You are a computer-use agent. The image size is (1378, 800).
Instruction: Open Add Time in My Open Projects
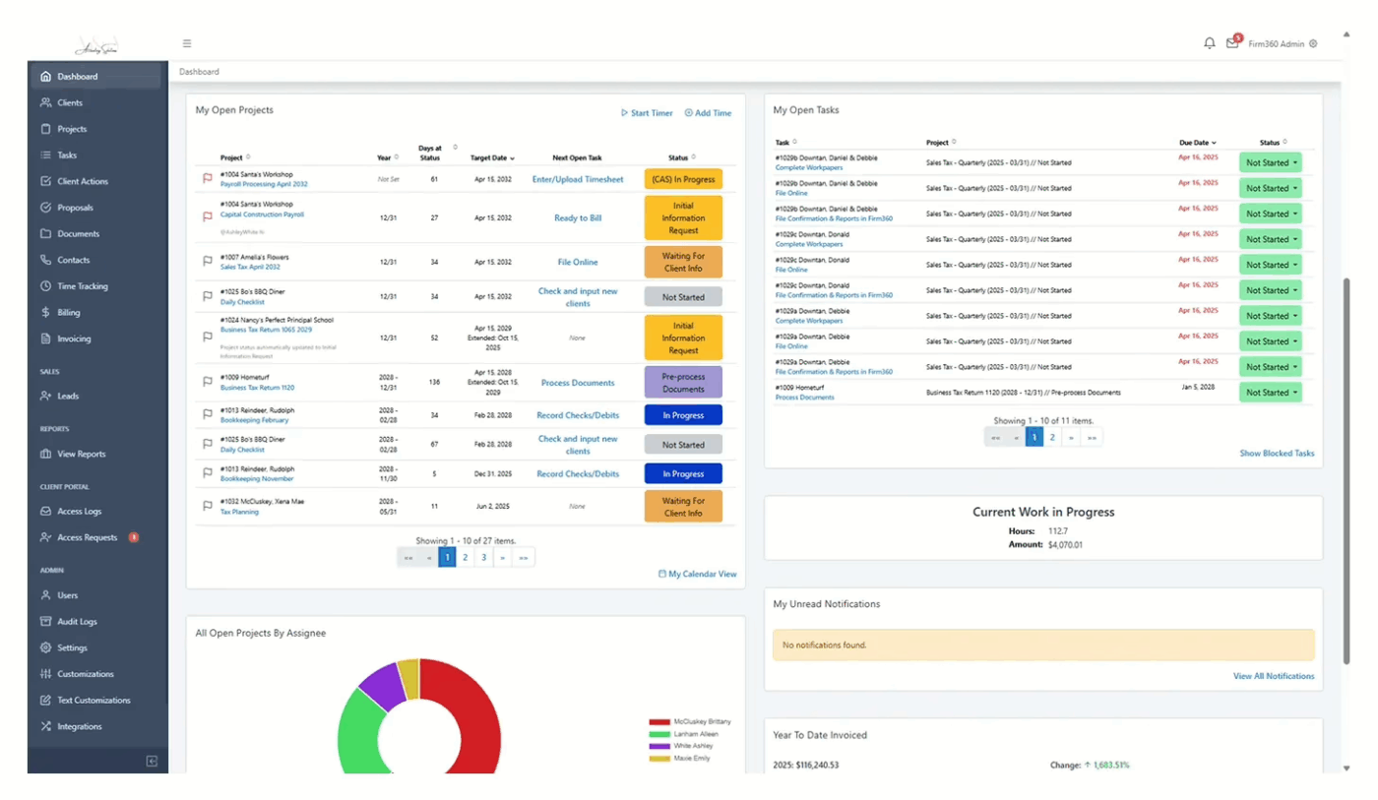coord(708,113)
